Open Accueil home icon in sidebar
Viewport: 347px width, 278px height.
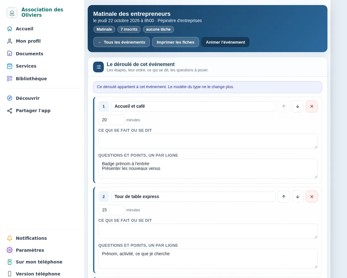click(9, 29)
